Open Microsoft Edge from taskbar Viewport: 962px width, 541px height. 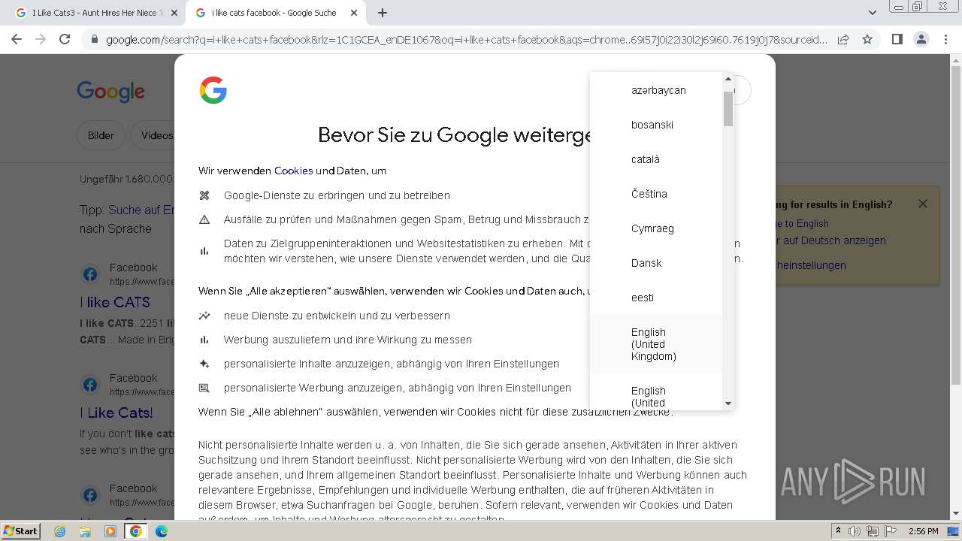(162, 531)
